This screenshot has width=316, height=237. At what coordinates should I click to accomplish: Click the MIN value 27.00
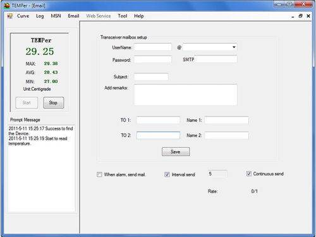51,82
